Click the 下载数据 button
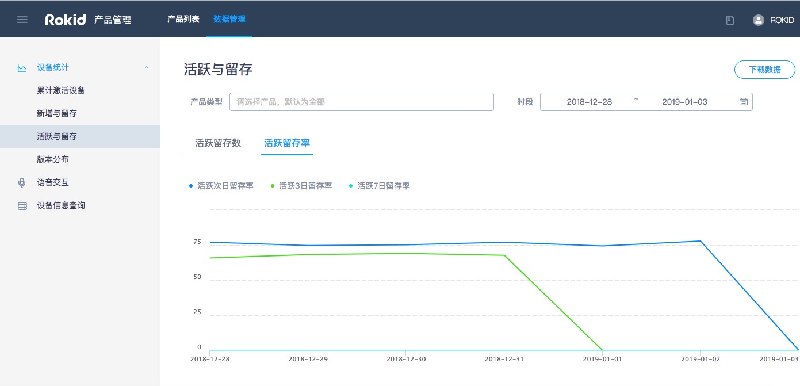Viewport: 800px width, 386px height. (x=764, y=70)
